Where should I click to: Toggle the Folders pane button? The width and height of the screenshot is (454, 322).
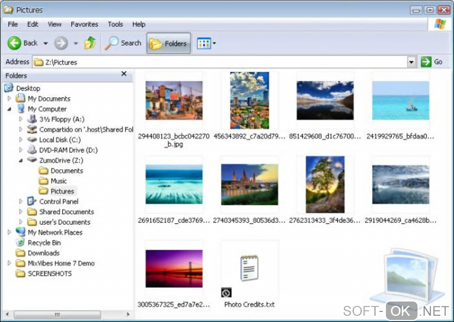(169, 43)
